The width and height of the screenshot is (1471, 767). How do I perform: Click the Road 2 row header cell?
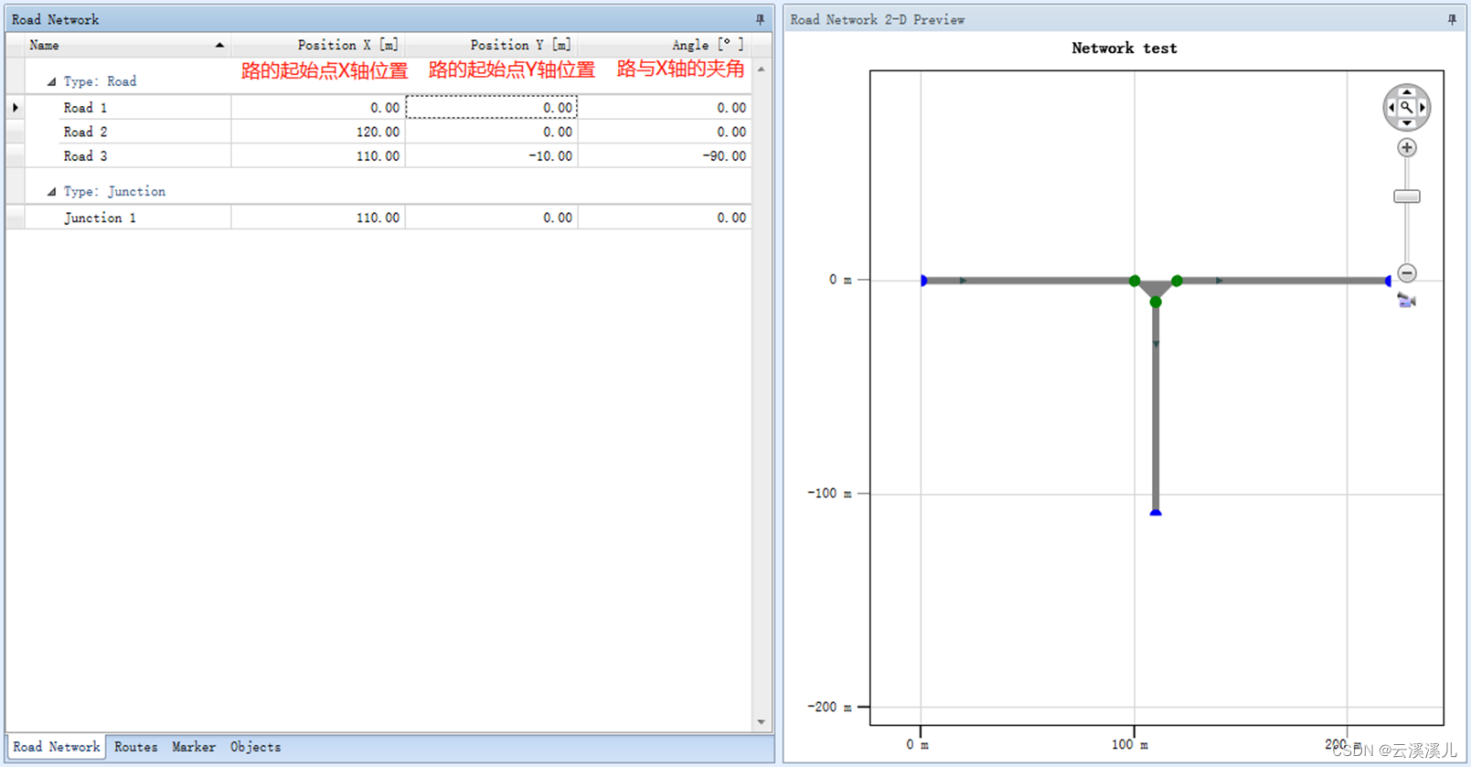click(16, 132)
